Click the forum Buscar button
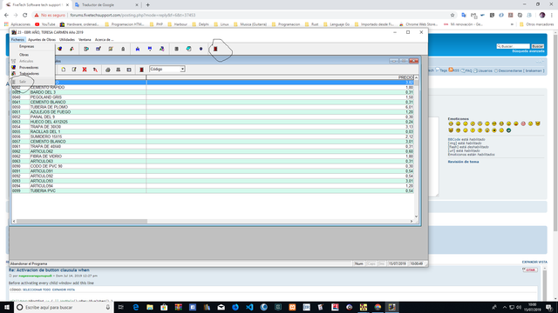558x313 pixels. pos(537,46)
